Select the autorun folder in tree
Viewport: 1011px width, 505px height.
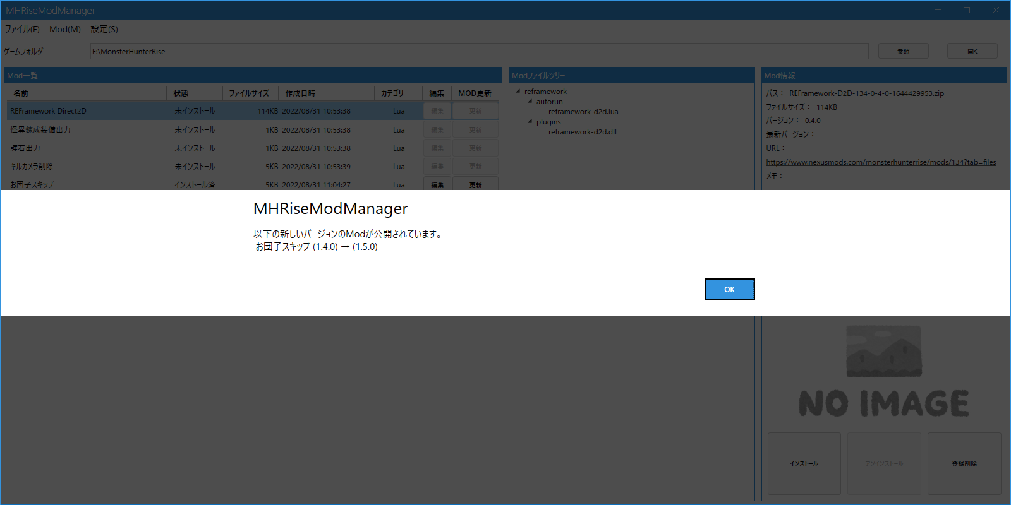pyautogui.click(x=549, y=102)
